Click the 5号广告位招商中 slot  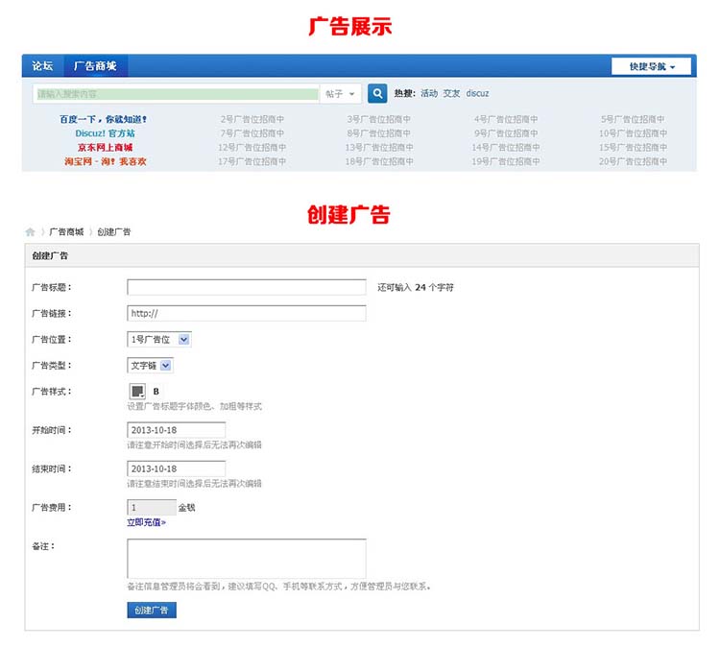(633, 119)
